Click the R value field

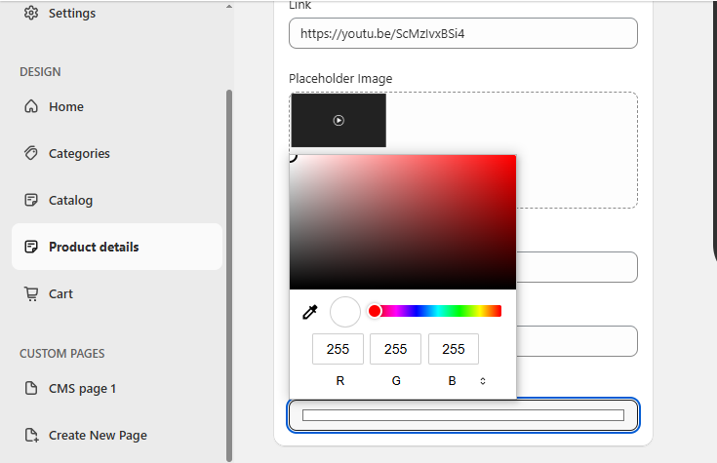pos(338,349)
